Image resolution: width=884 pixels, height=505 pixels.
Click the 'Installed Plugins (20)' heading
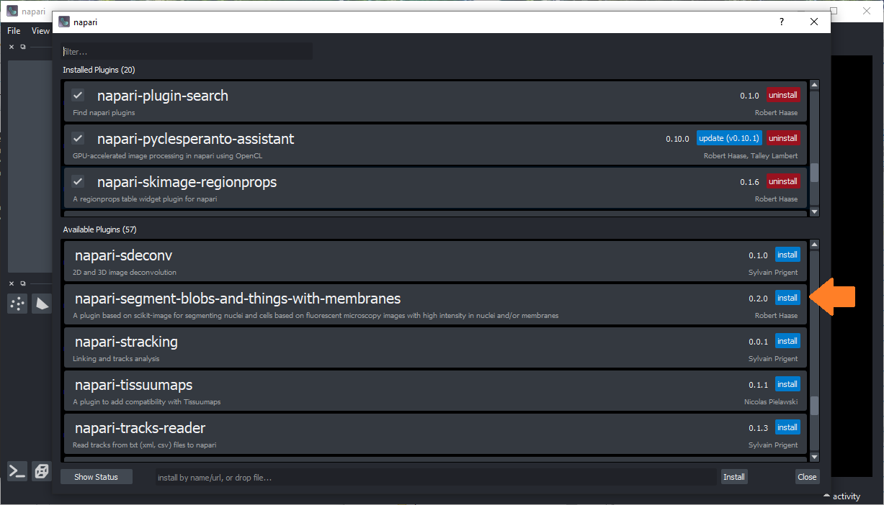tap(99, 70)
